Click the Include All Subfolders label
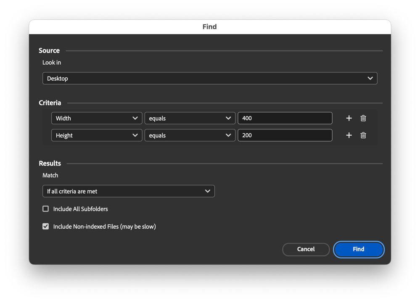This screenshot has width=420, height=303. click(80, 209)
